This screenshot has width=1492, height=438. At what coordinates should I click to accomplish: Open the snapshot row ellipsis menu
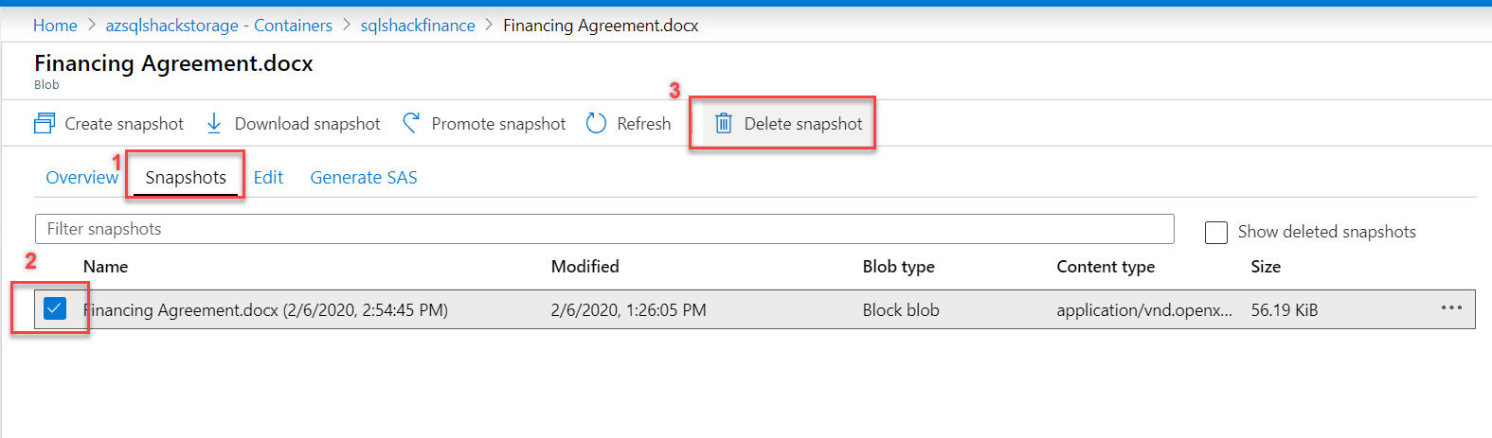[1451, 308]
